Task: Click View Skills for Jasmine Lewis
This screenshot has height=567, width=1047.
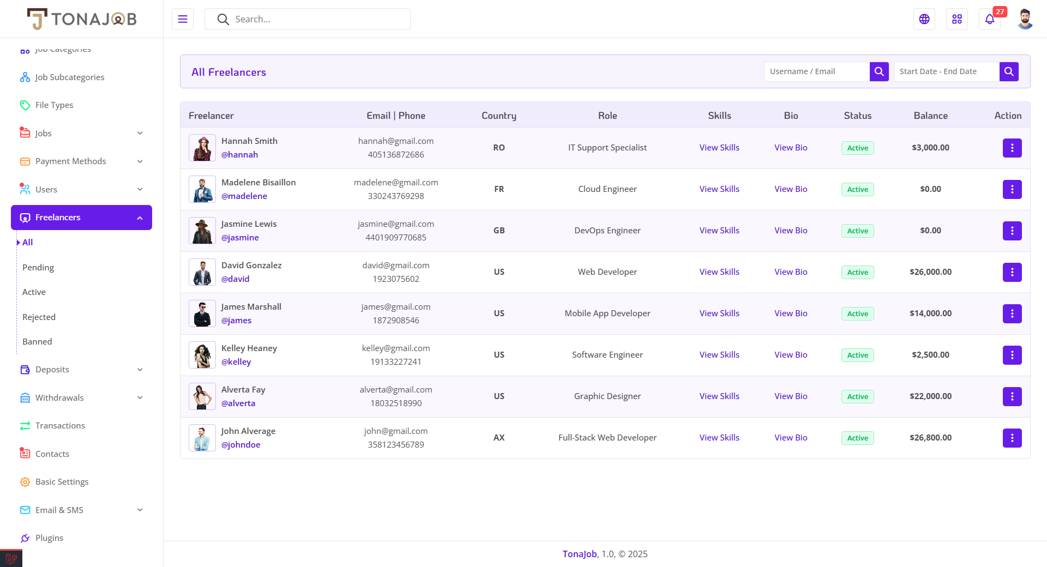Action: pos(719,231)
